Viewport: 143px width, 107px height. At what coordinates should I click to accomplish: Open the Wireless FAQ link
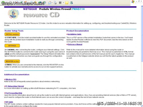pyautogui.click(x=11, y=79)
